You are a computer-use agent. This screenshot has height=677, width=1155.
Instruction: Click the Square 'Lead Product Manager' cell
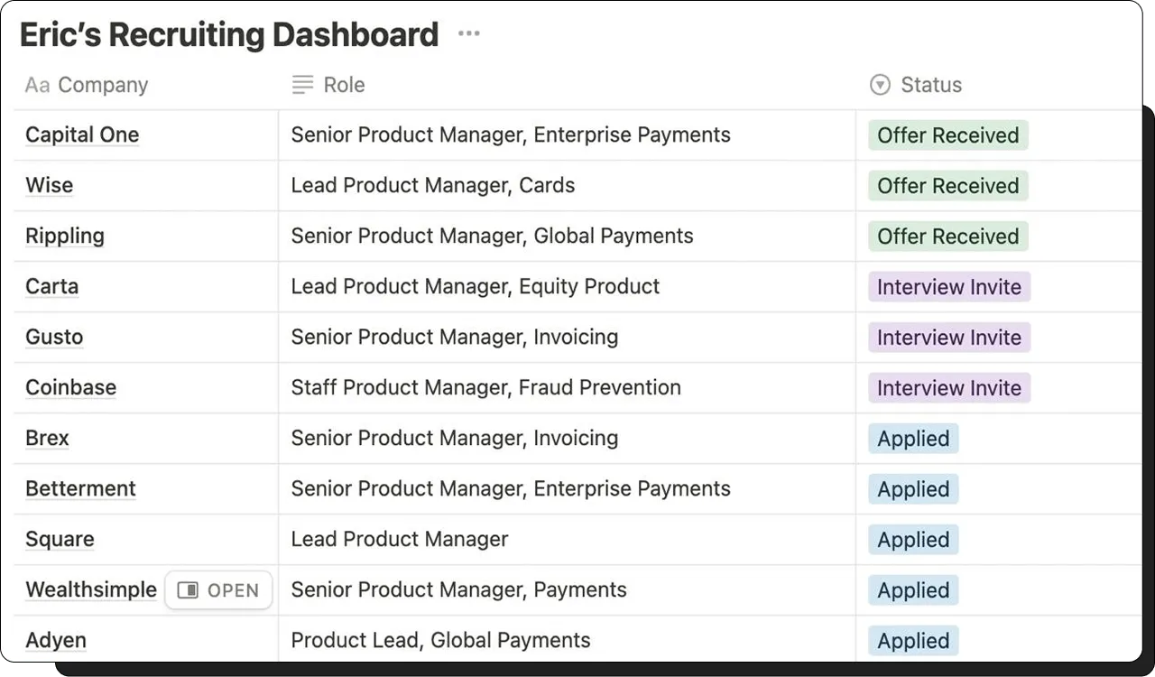(567, 540)
